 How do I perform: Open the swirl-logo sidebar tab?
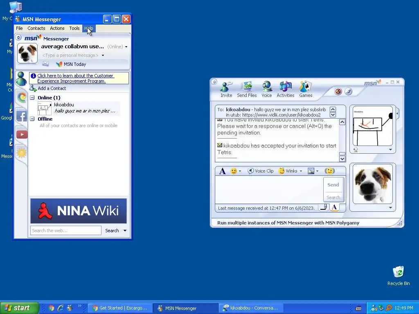coord(22,97)
